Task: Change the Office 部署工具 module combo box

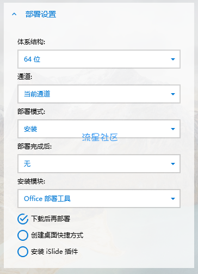Action: pos(99,199)
